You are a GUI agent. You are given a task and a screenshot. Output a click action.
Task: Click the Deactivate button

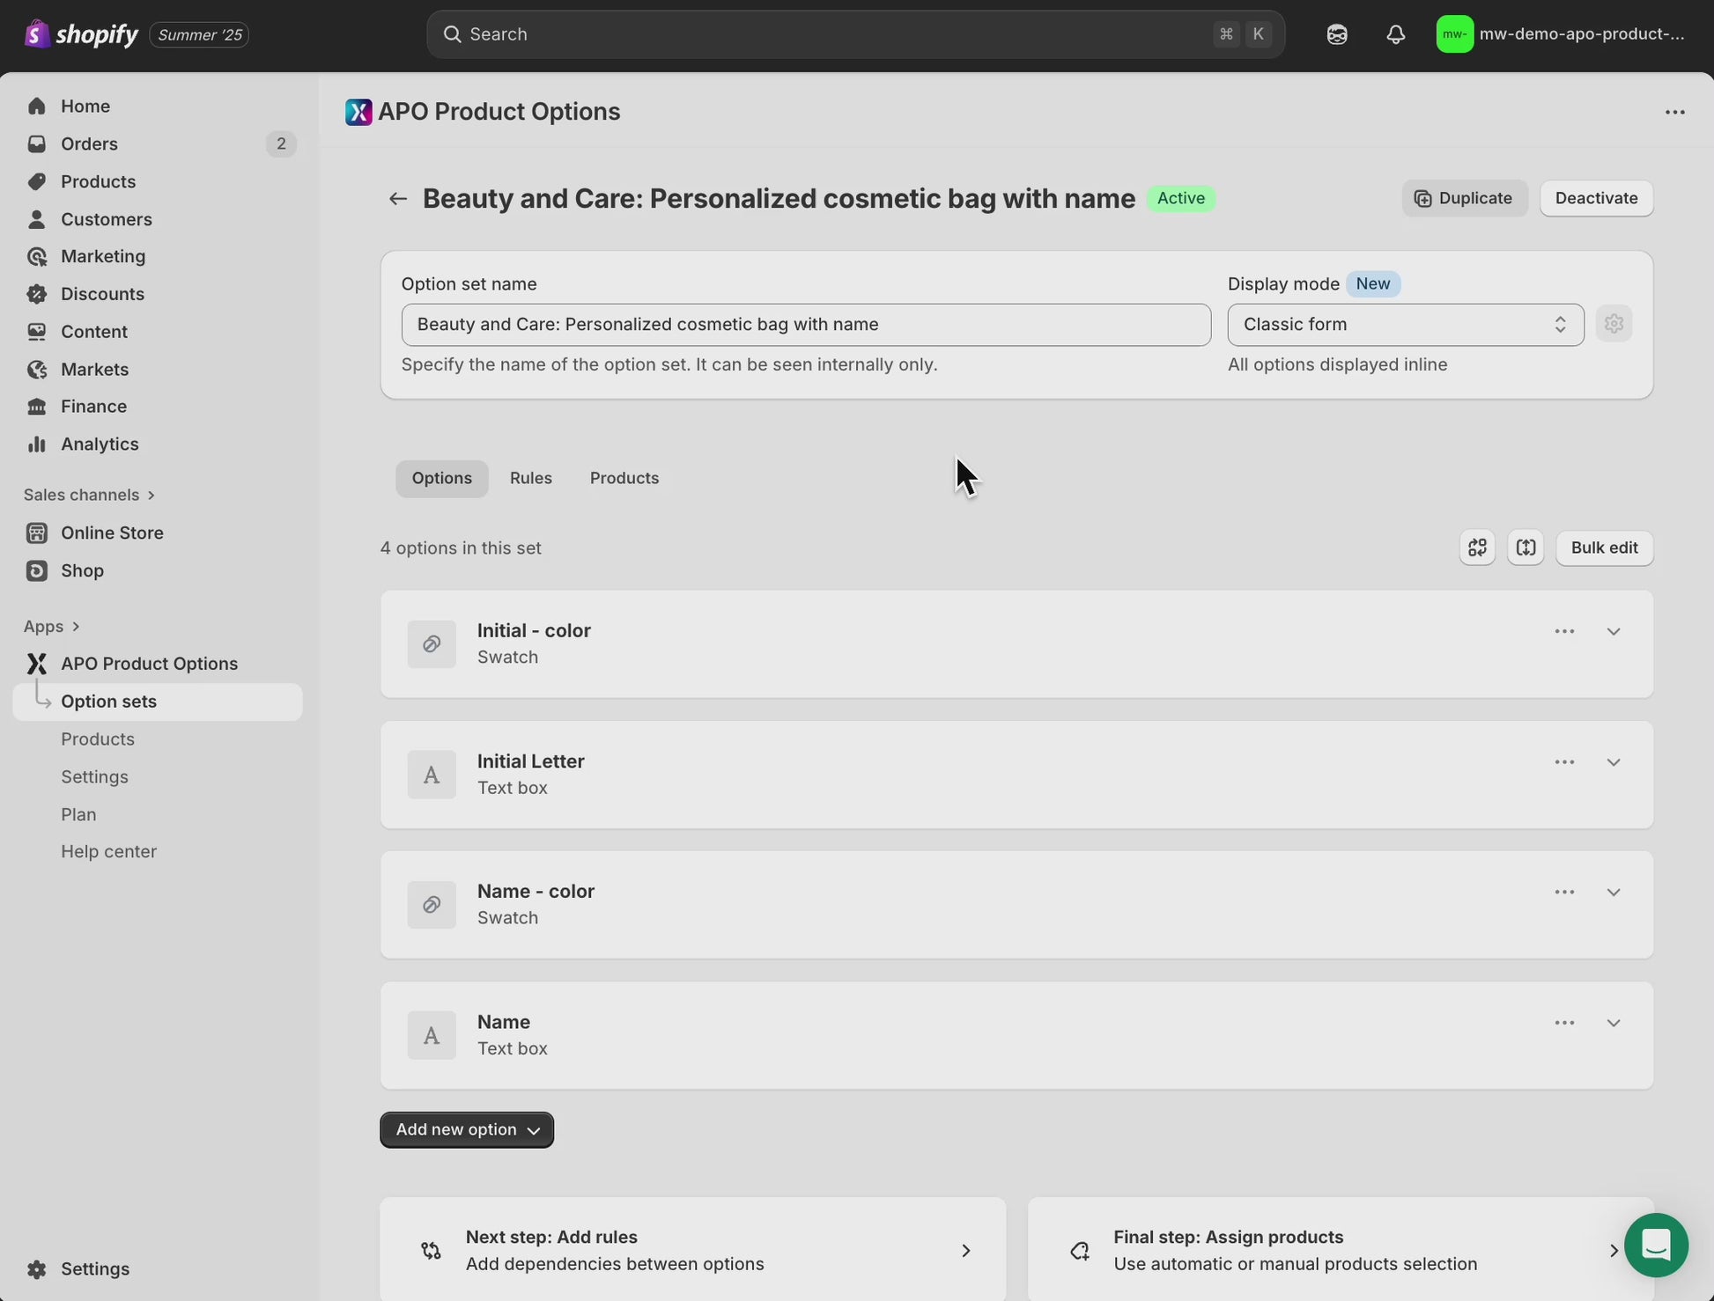pos(1596,198)
